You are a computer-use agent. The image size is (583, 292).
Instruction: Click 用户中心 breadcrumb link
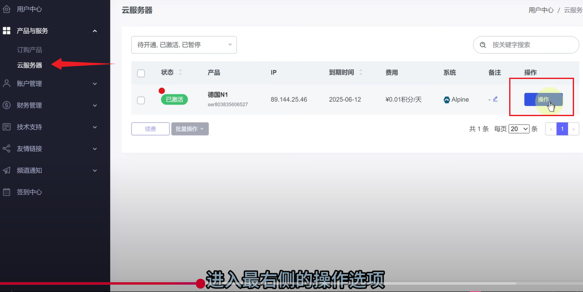coord(541,10)
